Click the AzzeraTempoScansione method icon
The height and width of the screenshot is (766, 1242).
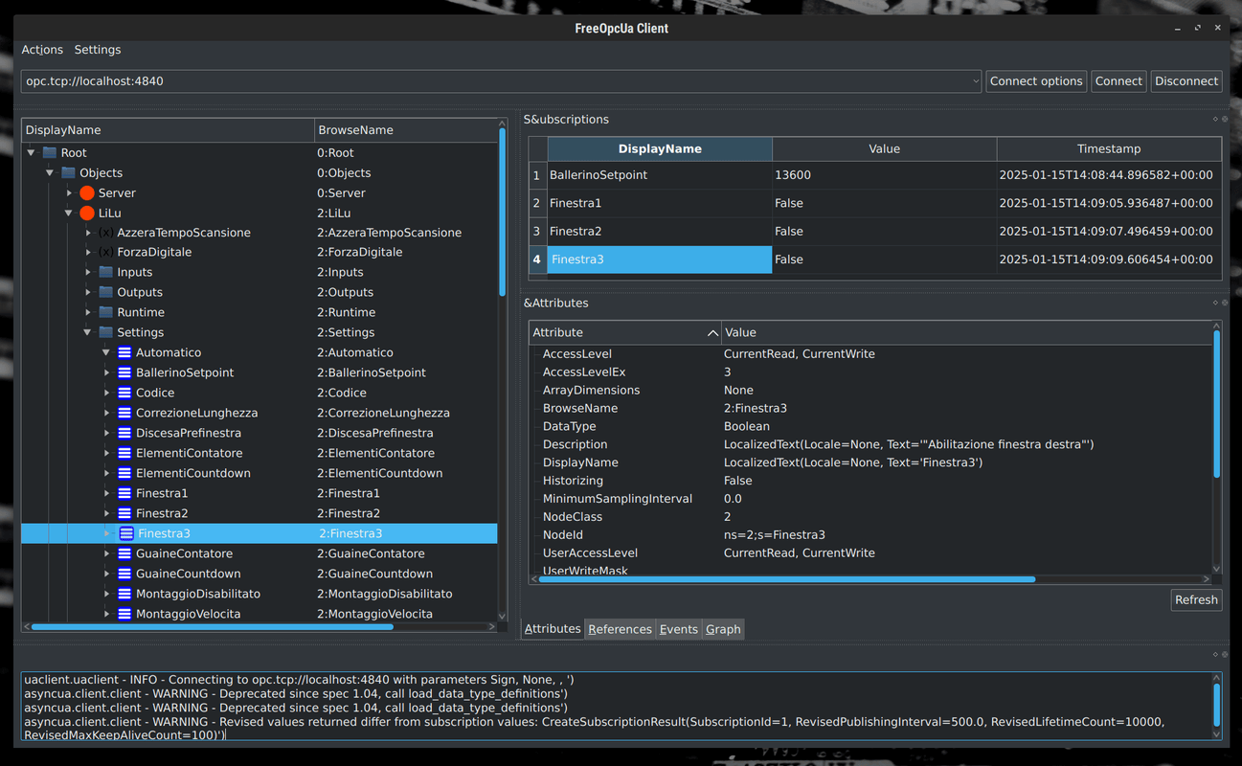click(x=105, y=233)
